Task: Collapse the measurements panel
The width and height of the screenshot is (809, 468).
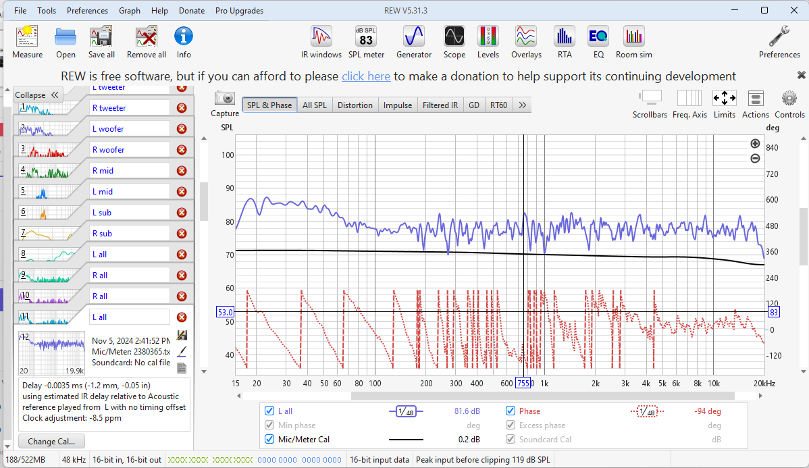Action: pos(36,95)
